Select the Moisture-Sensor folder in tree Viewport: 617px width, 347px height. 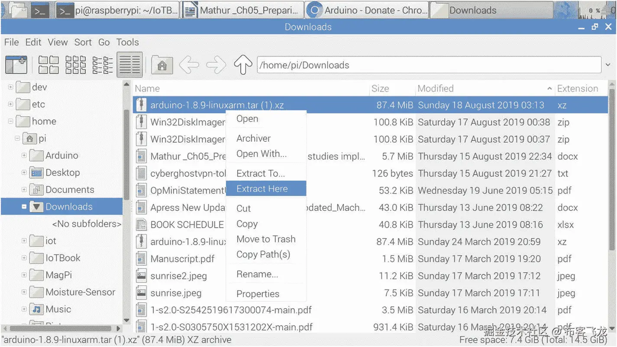point(81,292)
